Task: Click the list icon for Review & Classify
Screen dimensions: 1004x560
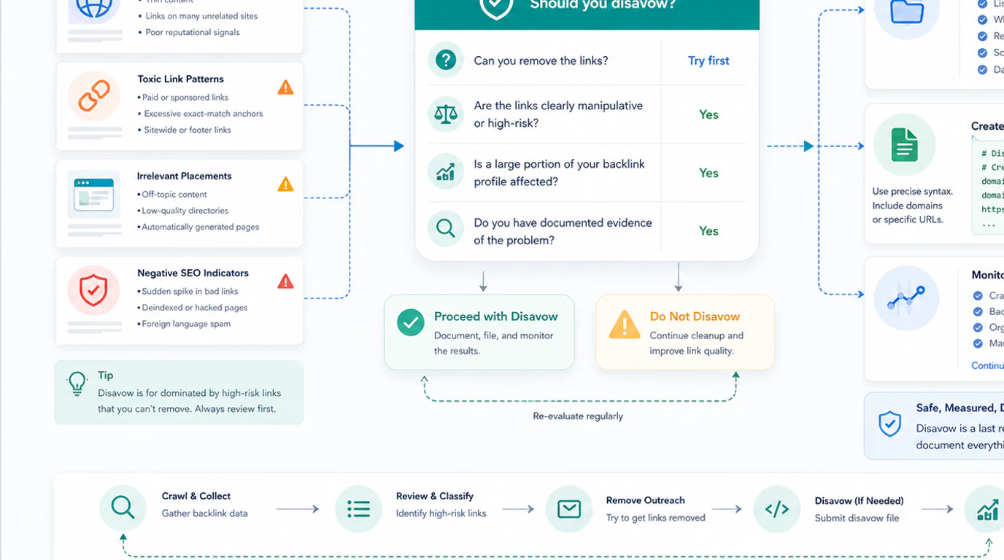Action: (358, 509)
